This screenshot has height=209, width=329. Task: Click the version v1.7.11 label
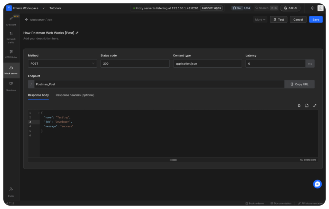(x=10, y=203)
